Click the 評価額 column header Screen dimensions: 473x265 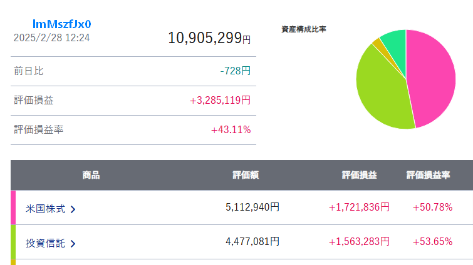(245, 176)
